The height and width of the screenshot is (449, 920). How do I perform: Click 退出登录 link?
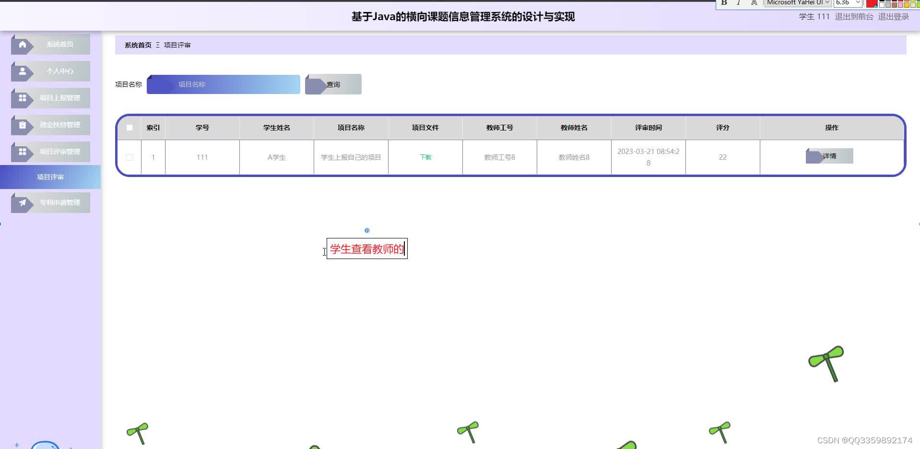[894, 17]
